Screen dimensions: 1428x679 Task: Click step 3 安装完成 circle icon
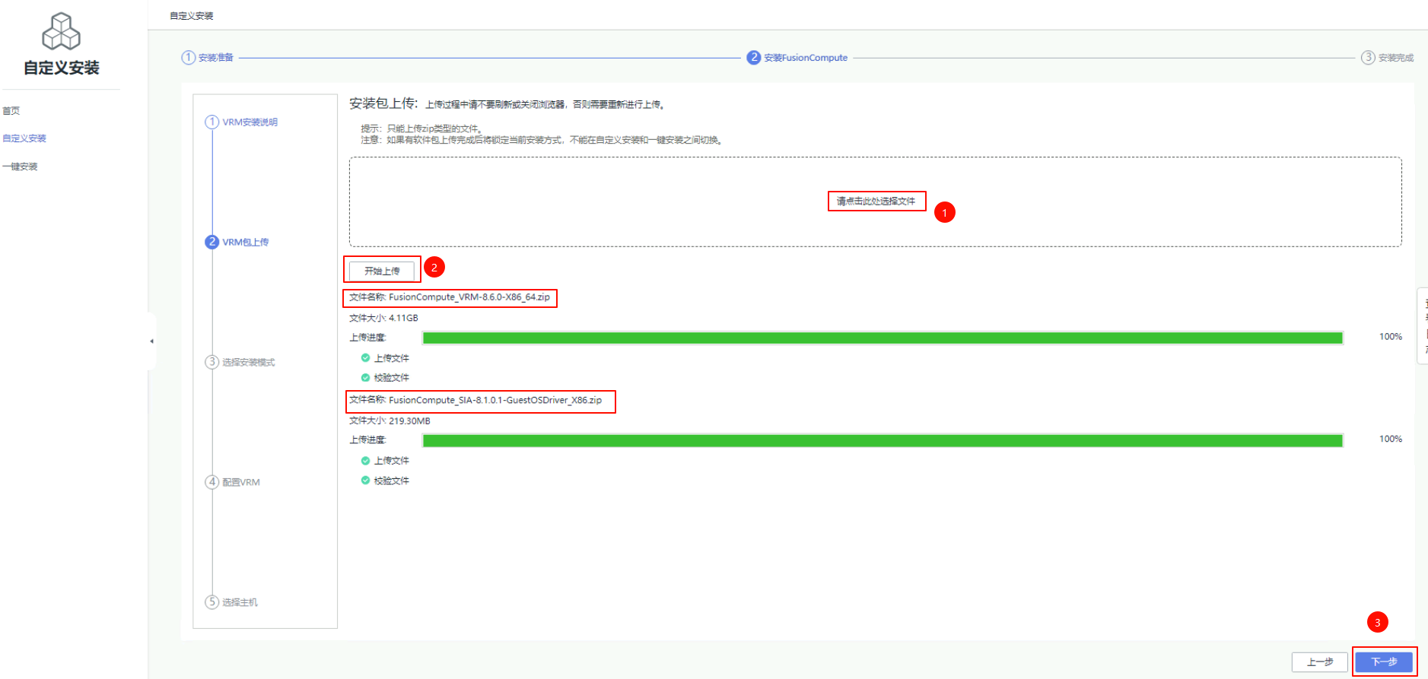(x=1367, y=58)
